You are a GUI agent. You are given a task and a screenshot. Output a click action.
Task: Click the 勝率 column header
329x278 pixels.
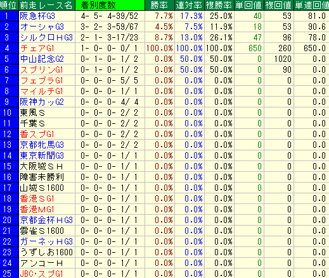[160, 5]
